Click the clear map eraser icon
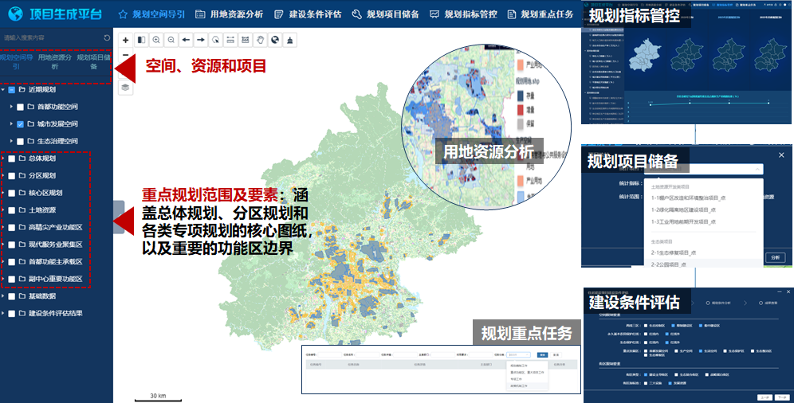 point(290,39)
